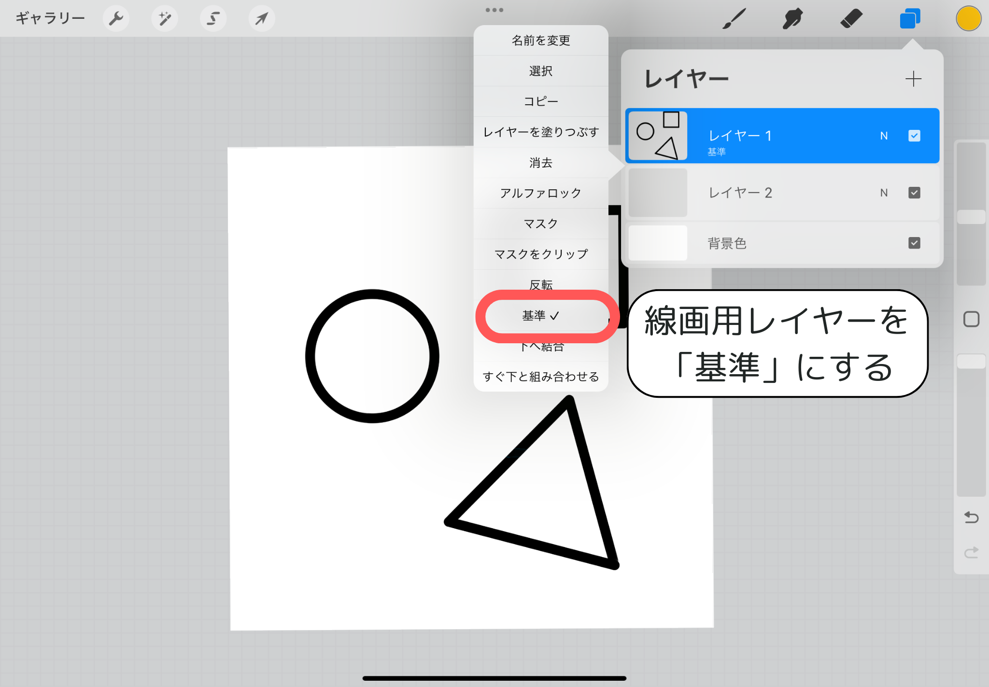The image size is (989, 687).
Task: Select アルファロック menu option
Action: click(x=540, y=193)
